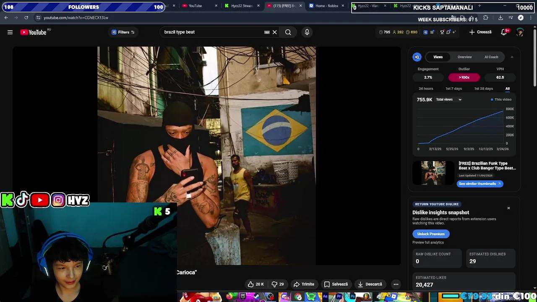Click Unlock Premium button
This screenshot has width=537, height=302.
pos(431,234)
